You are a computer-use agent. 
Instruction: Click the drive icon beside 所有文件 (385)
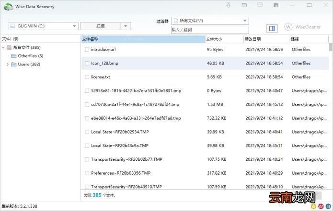pyautogui.click(x=9, y=47)
